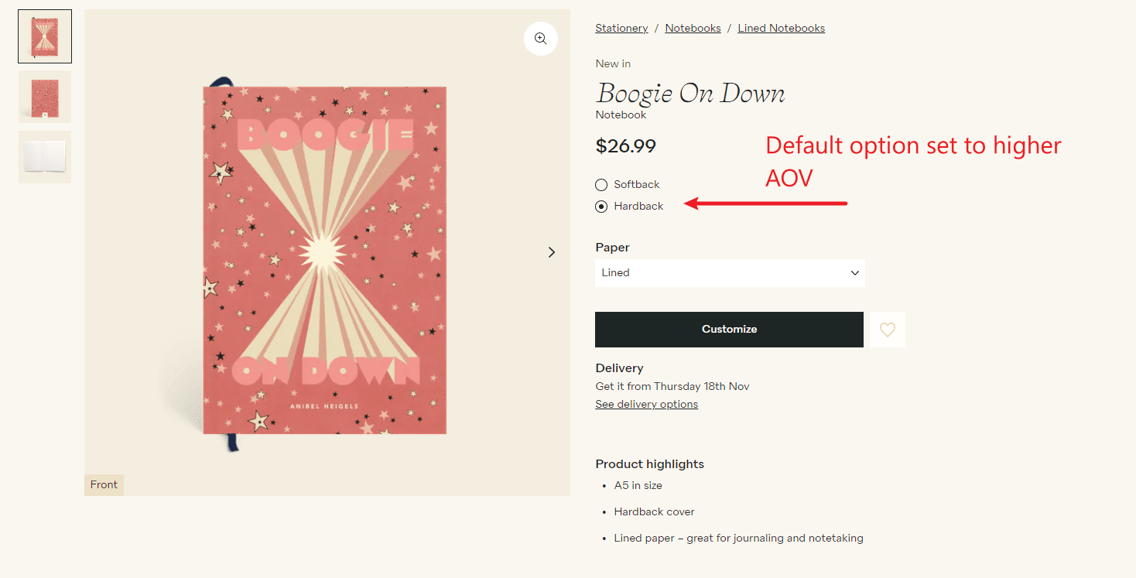Show next product image with right chevron
The image size is (1136, 578).
point(552,252)
